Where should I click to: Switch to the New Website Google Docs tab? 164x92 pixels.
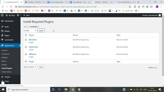click(80, 2)
